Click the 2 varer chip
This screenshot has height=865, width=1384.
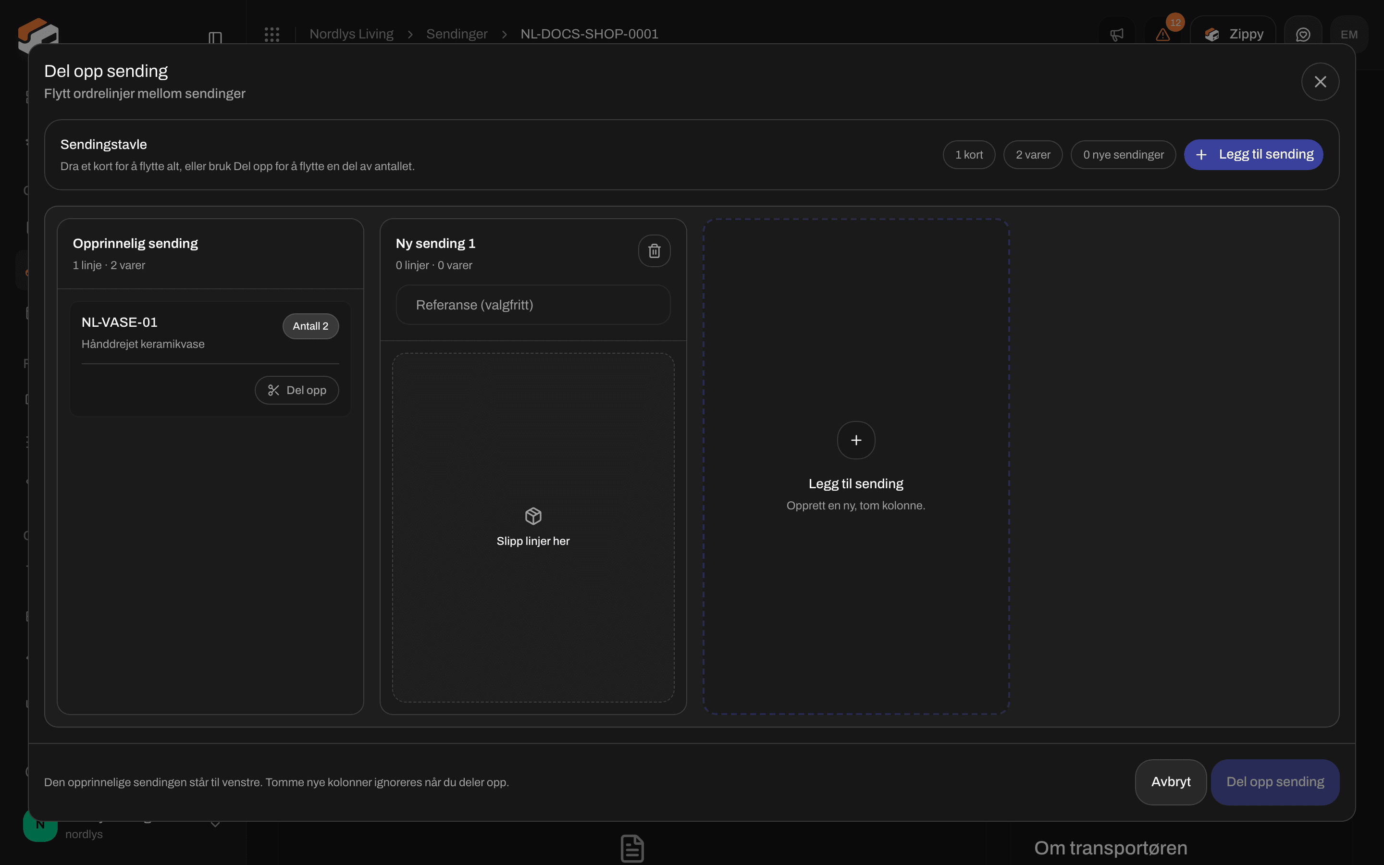[x=1033, y=155]
